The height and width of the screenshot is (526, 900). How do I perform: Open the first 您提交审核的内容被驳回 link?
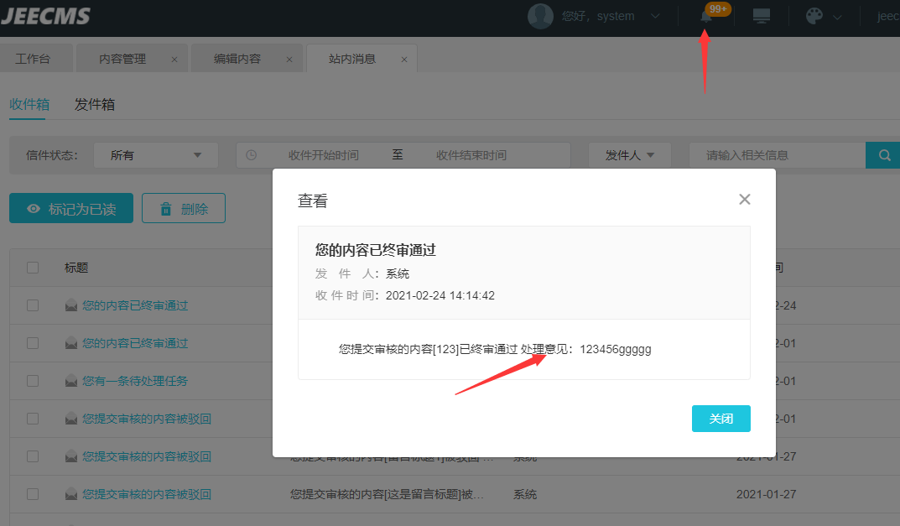tap(147, 419)
